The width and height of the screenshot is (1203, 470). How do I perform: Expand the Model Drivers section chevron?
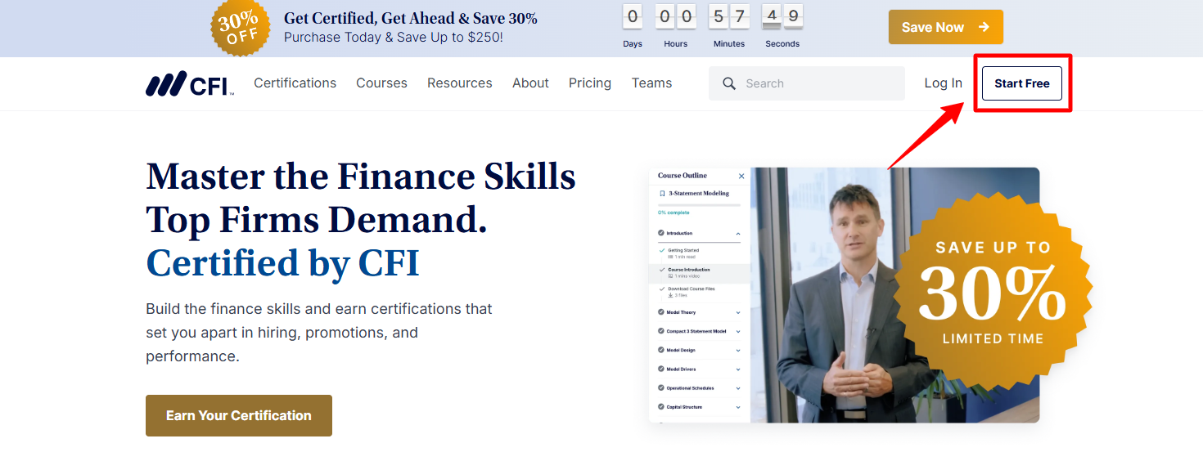738,369
